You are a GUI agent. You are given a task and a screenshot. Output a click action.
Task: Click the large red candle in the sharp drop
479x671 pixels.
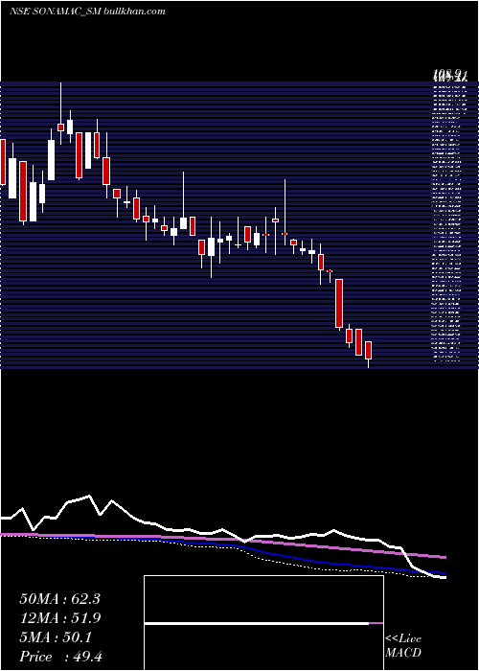click(x=339, y=304)
